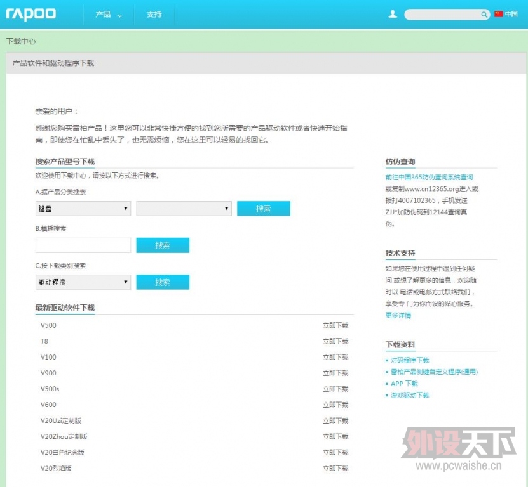Expand the chevron beside 产品
528x487 pixels.
pyautogui.click(x=119, y=16)
